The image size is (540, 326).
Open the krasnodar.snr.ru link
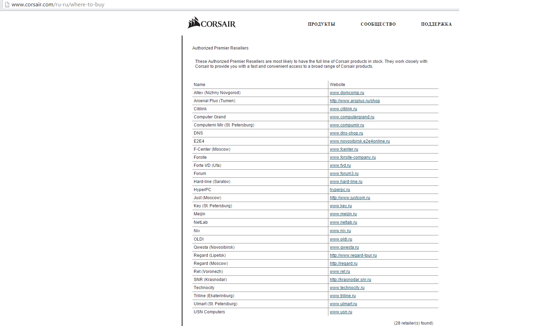coord(351,280)
